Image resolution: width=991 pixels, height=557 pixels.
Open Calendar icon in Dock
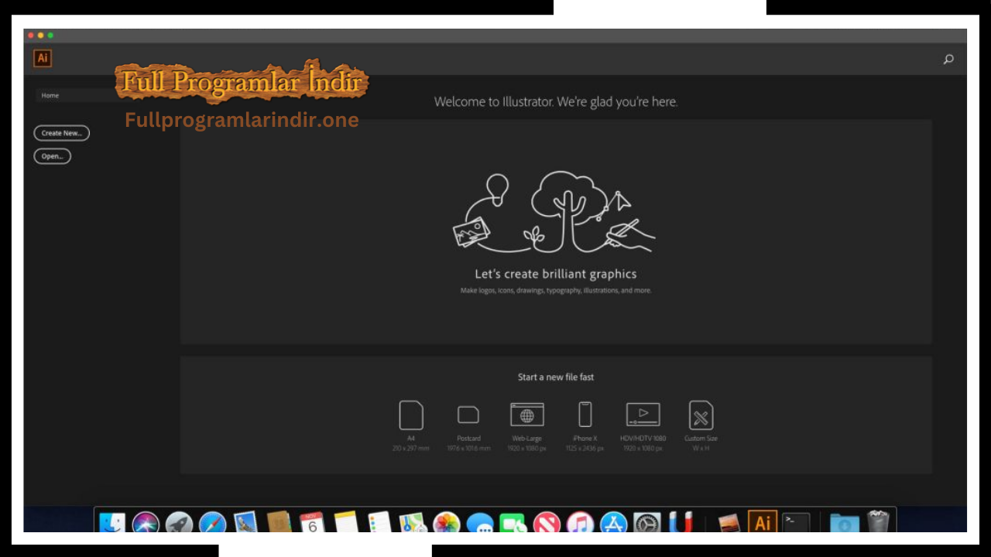(312, 522)
